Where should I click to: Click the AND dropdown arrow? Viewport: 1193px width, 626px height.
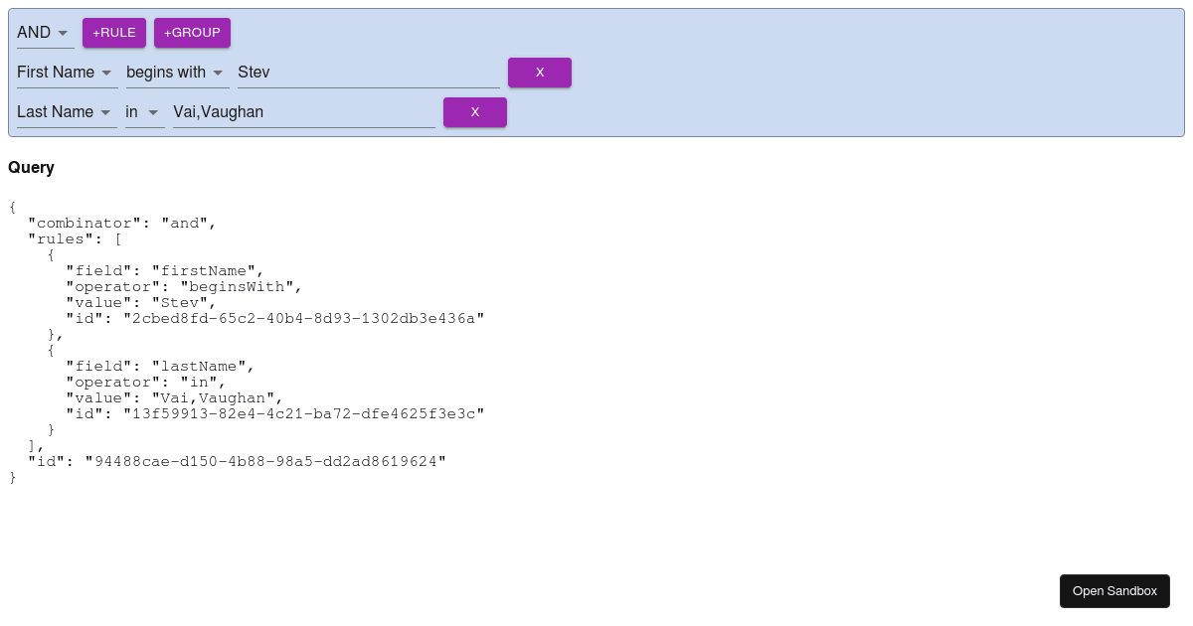click(63, 31)
